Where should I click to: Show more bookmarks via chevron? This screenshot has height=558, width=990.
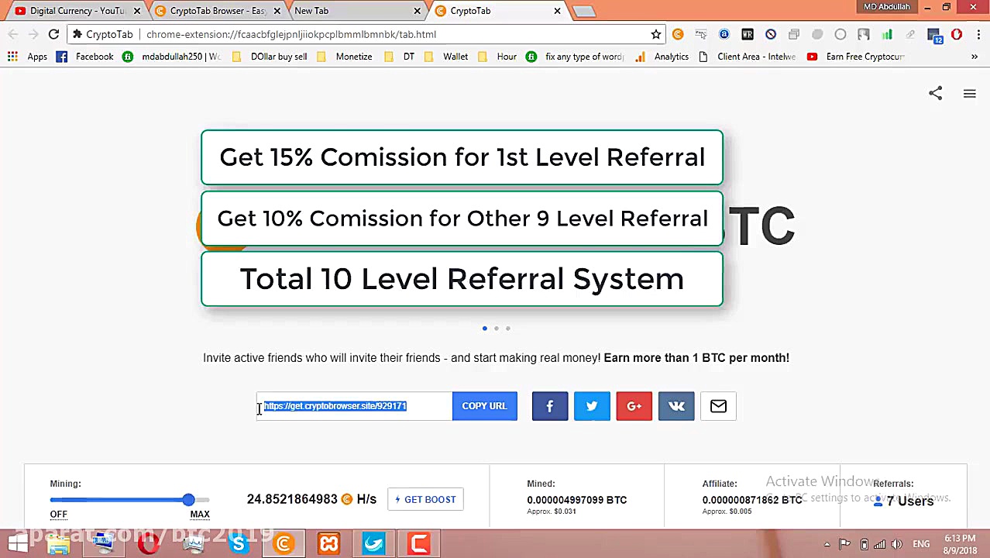[974, 57]
